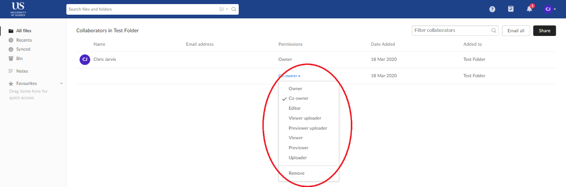Click Test Folder in the co-owner row
Viewport: 566px width, 187px height.
pos(474,76)
